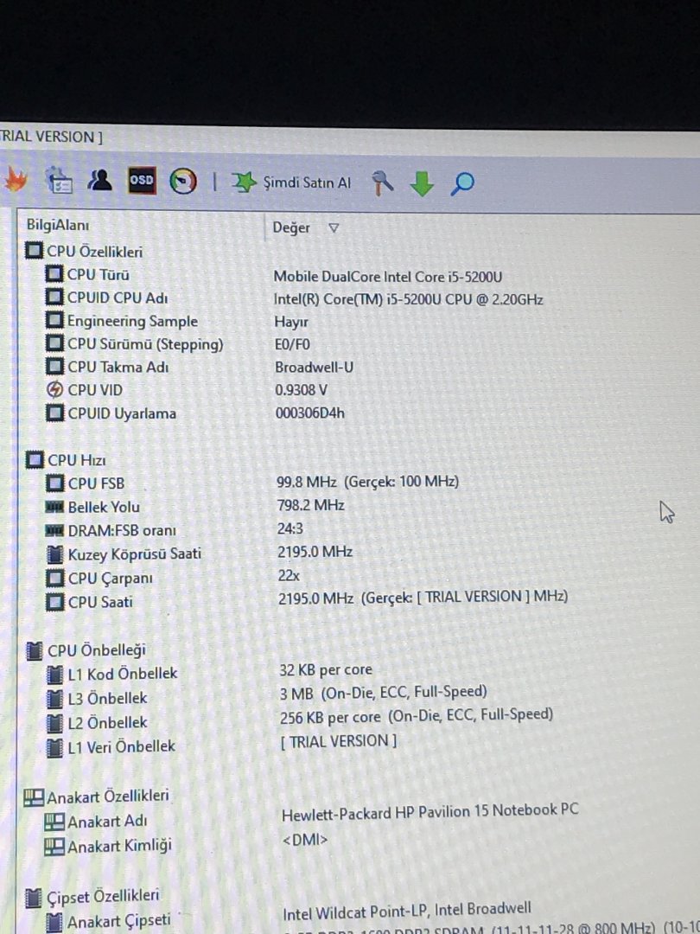Click value Hewlett-Packard HP Pavilion 15 Notebook PC
This screenshot has height=934, width=700.
point(430,811)
